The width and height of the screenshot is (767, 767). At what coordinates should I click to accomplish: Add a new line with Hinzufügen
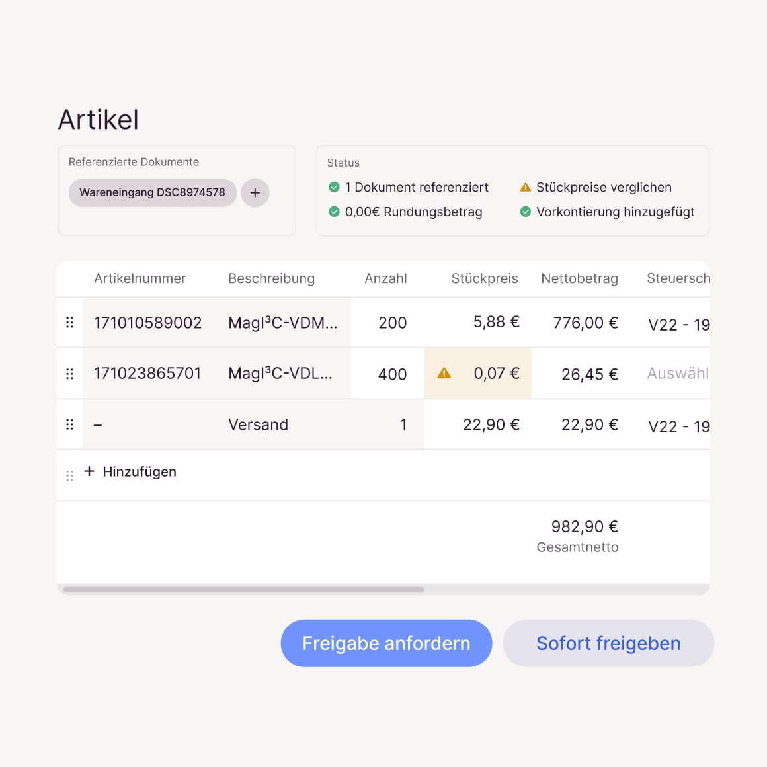[131, 472]
